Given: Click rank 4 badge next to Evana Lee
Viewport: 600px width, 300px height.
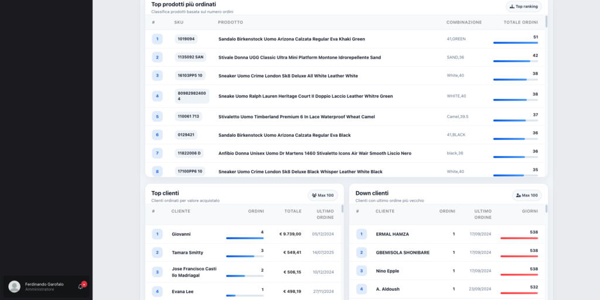Looking at the screenshot, I should click(157, 291).
